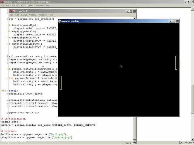Open the Format menu in pong.py editor
The width and height of the screenshot is (194, 145).
(x=15, y=5)
